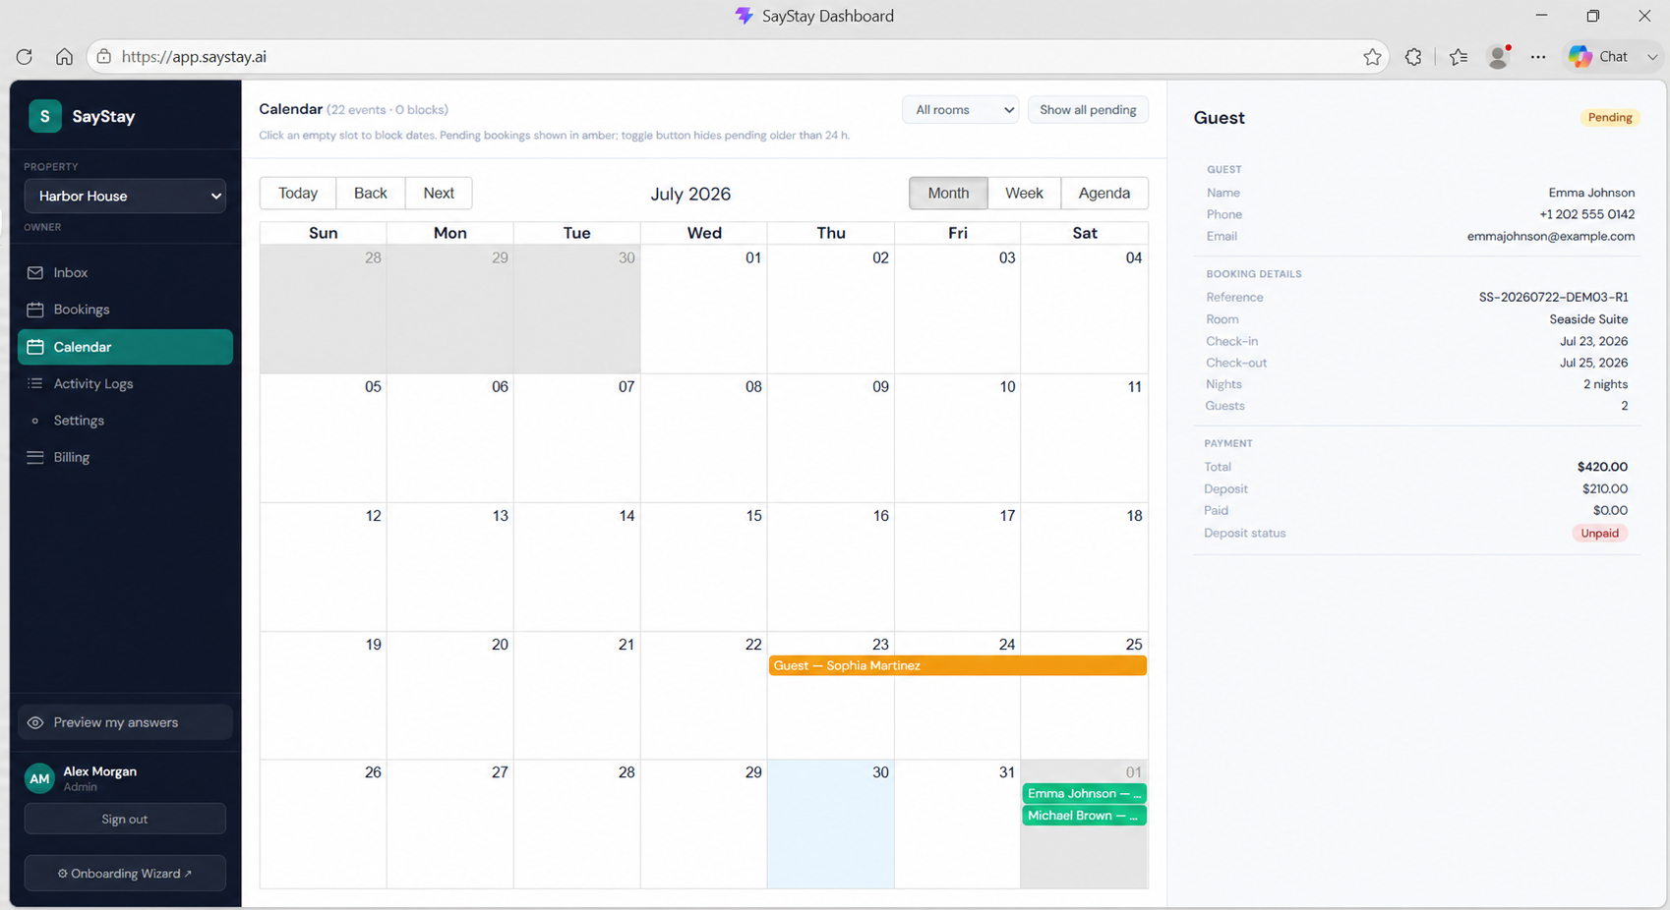Open the All rooms filter dropdown
This screenshot has width=1670, height=910.
click(961, 110)
